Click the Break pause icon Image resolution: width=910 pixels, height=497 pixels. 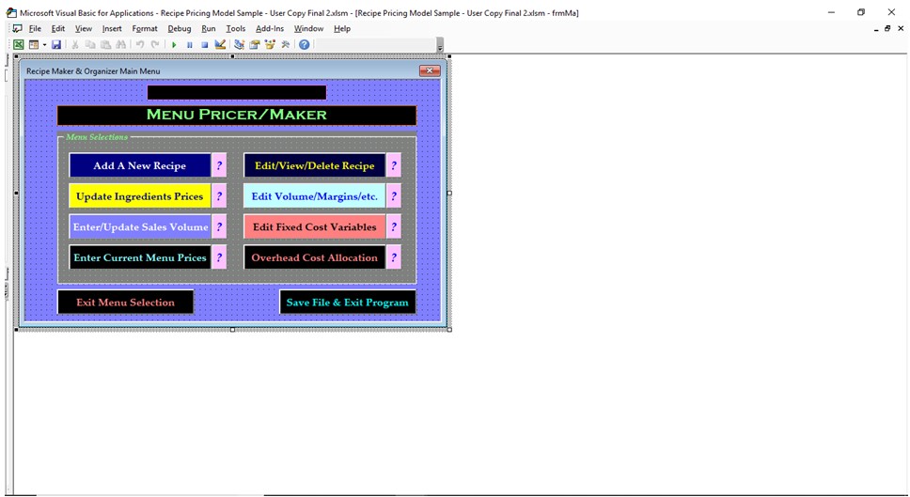click(189, 44)
